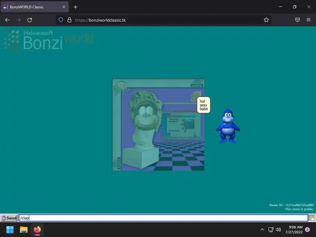Open the notifications badge showing 2

[x=307, y=230]
